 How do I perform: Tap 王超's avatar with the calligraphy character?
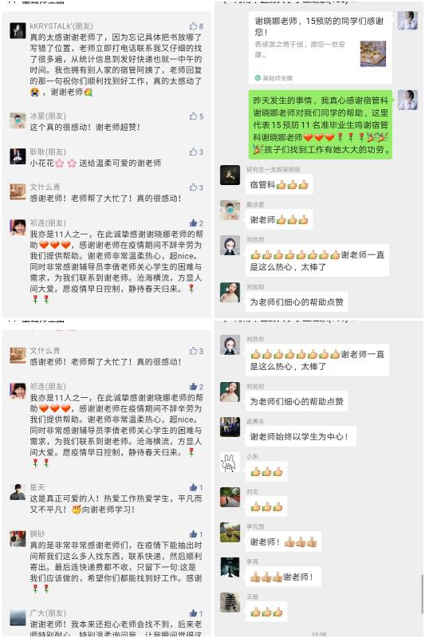pyautogui.click(x=230, y=603)
